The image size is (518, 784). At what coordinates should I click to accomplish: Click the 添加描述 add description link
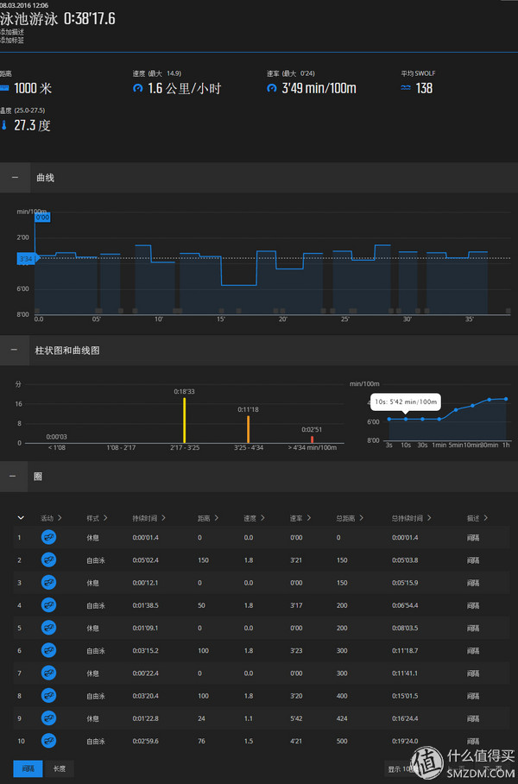pyautogui.click(x=12, y=31)
